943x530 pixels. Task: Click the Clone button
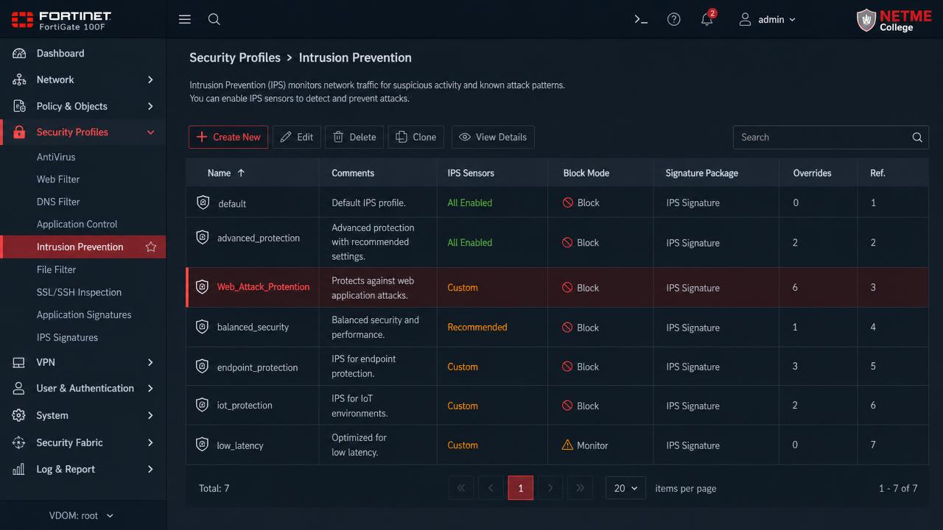(416, 137)
